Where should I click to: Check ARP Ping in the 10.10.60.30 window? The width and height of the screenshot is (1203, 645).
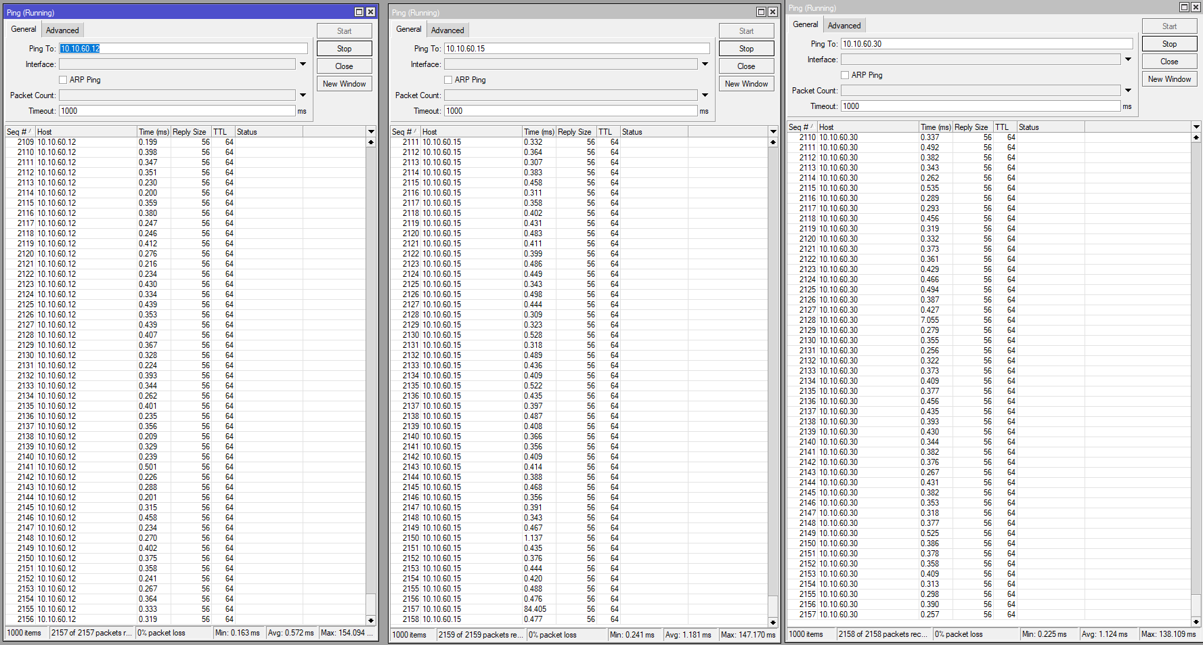pos(845,75)
